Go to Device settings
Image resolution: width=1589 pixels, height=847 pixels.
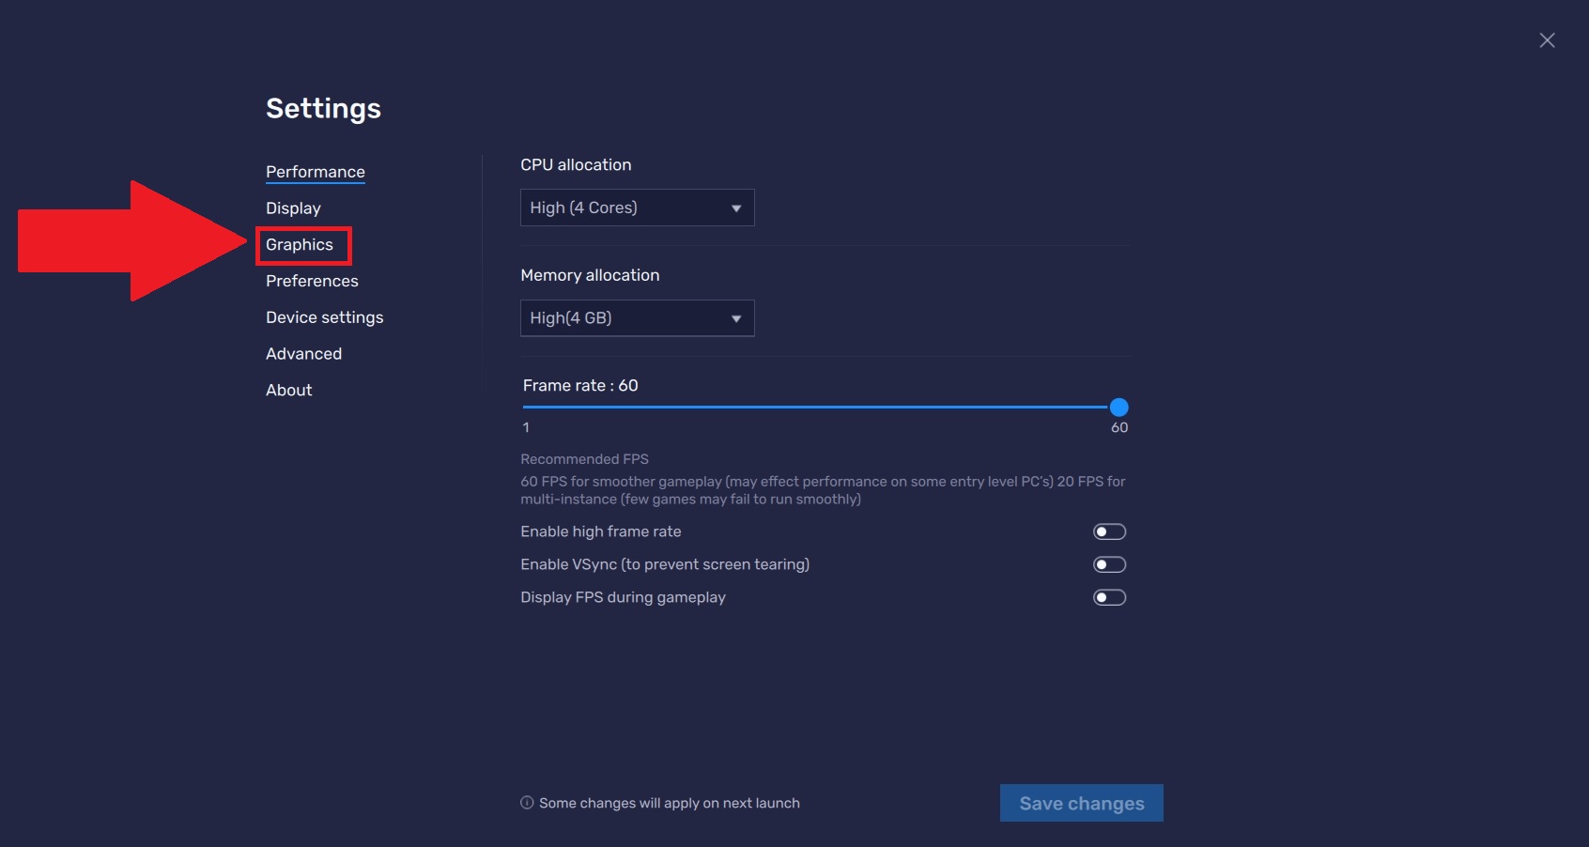[x=324, y=317]
